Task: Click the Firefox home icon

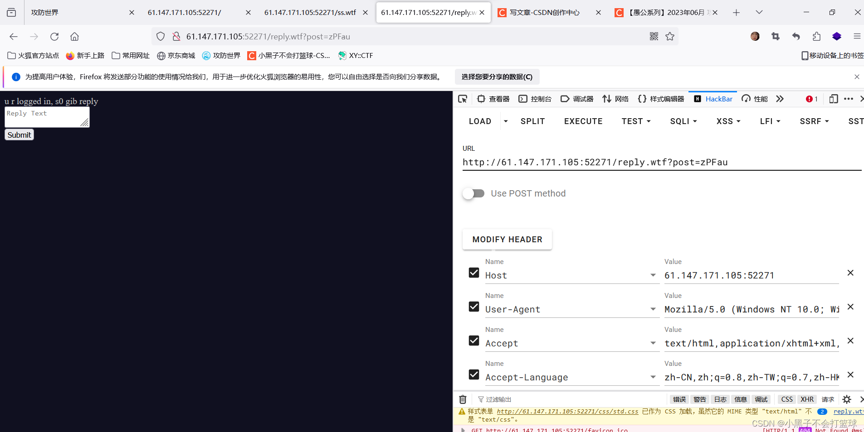Action: pos(74,36)
